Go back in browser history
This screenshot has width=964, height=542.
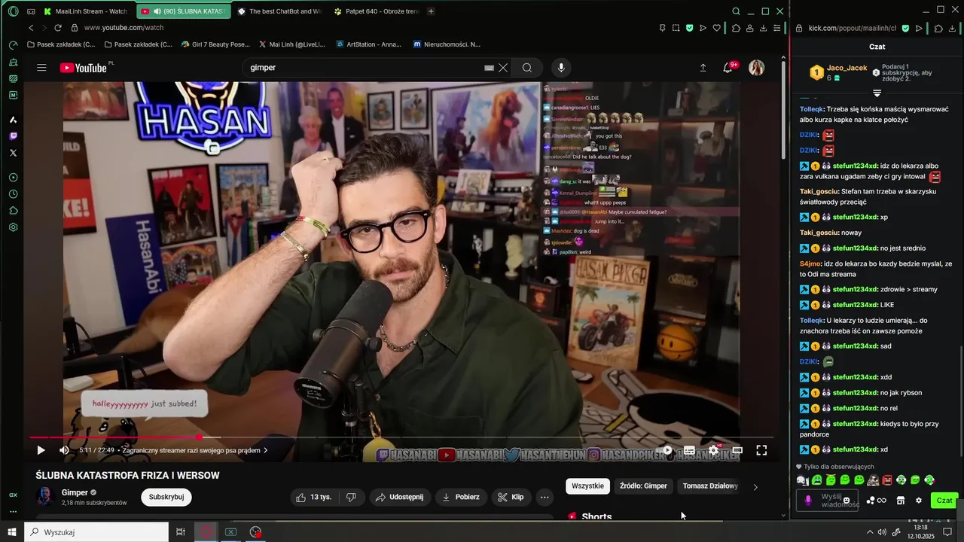point(31,28)
